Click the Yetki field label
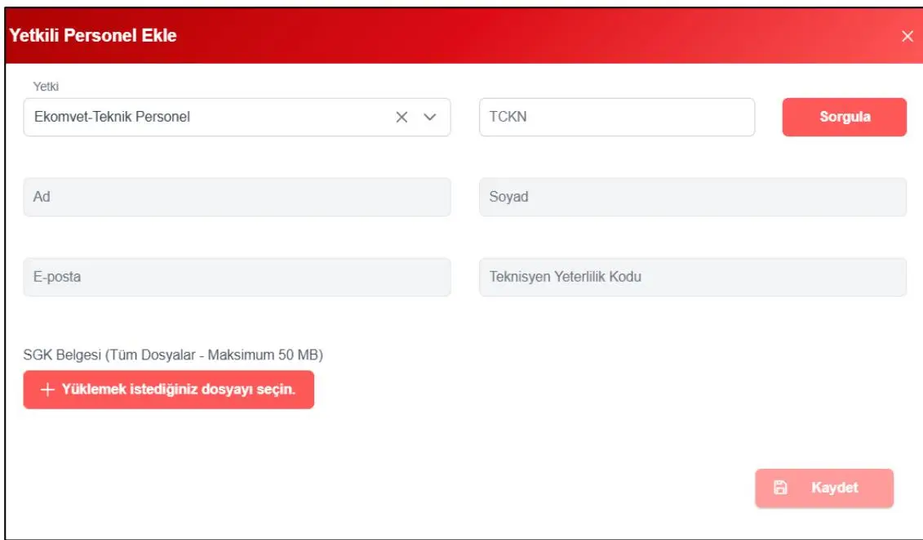The image size is (923, 540). 46,87
